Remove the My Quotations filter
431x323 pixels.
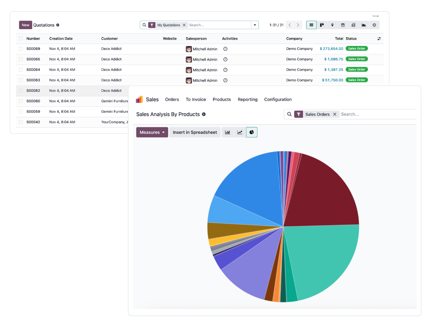tap(184, 25)
